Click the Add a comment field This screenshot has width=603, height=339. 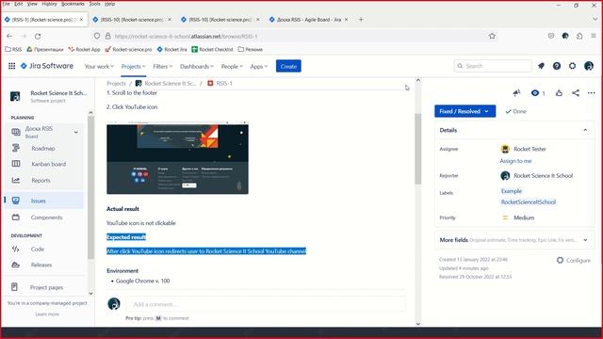point(266,304)
